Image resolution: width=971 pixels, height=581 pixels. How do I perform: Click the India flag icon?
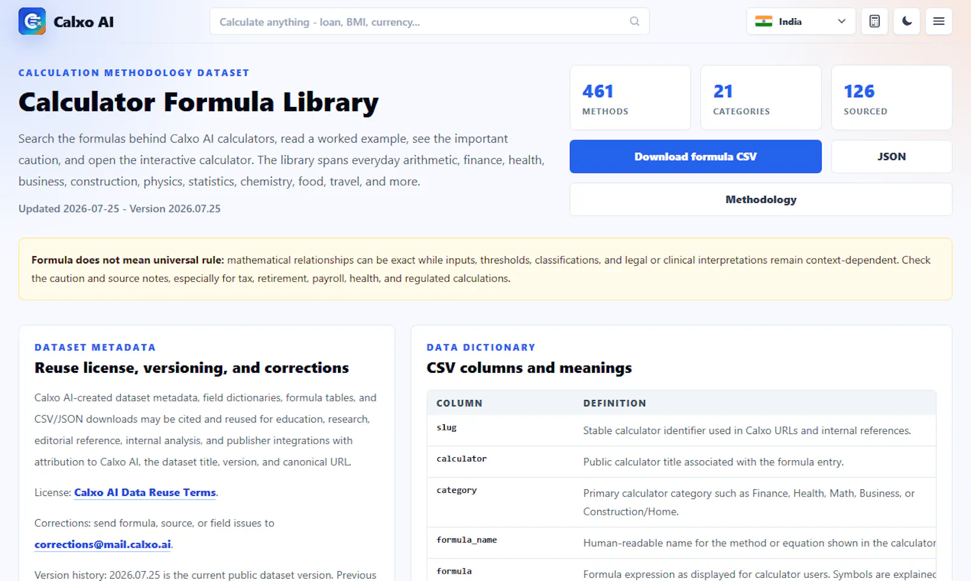pos(763,21)
